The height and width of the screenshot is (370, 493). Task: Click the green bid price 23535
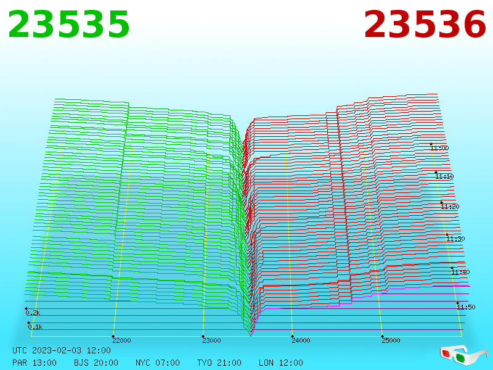(x=68, y=25)
